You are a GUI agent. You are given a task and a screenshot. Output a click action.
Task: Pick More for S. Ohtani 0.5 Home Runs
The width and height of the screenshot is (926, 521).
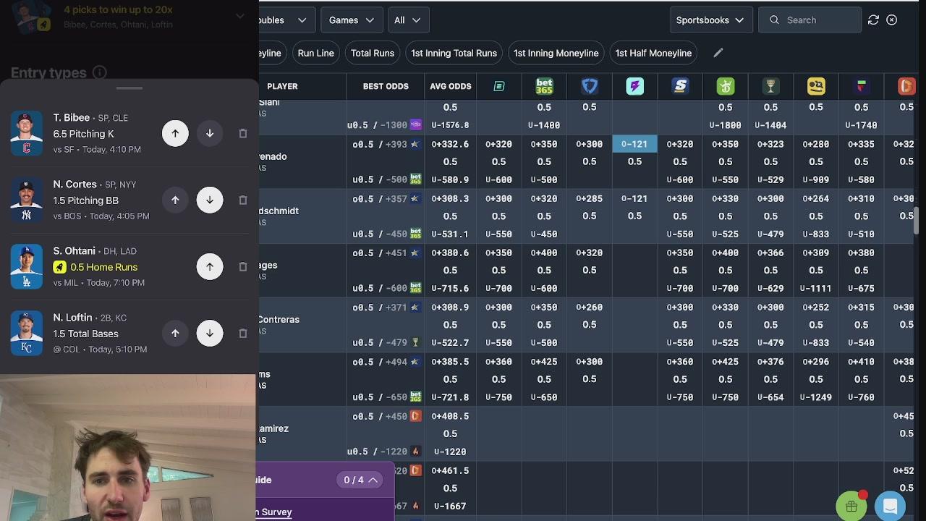[210, 266]
